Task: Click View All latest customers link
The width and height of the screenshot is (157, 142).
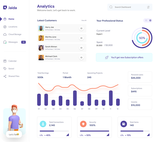Action: click(x=84, y=20)
